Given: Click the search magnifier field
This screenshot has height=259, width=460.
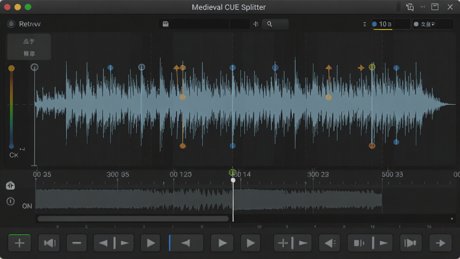Looking at the screenshot, I should (275, 24).
